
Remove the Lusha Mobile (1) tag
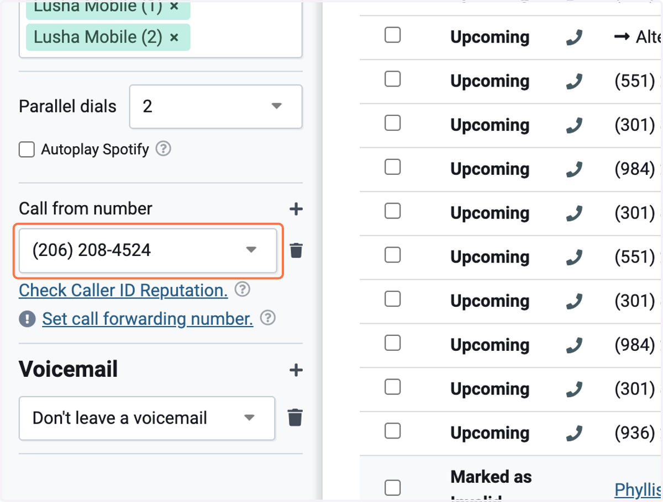[x=174, y=7]
